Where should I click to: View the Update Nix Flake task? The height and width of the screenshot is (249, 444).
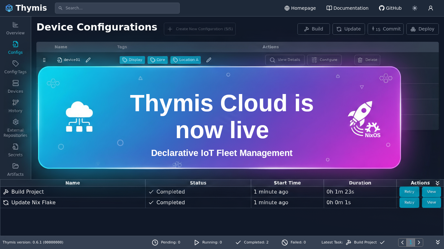[431, 203]
